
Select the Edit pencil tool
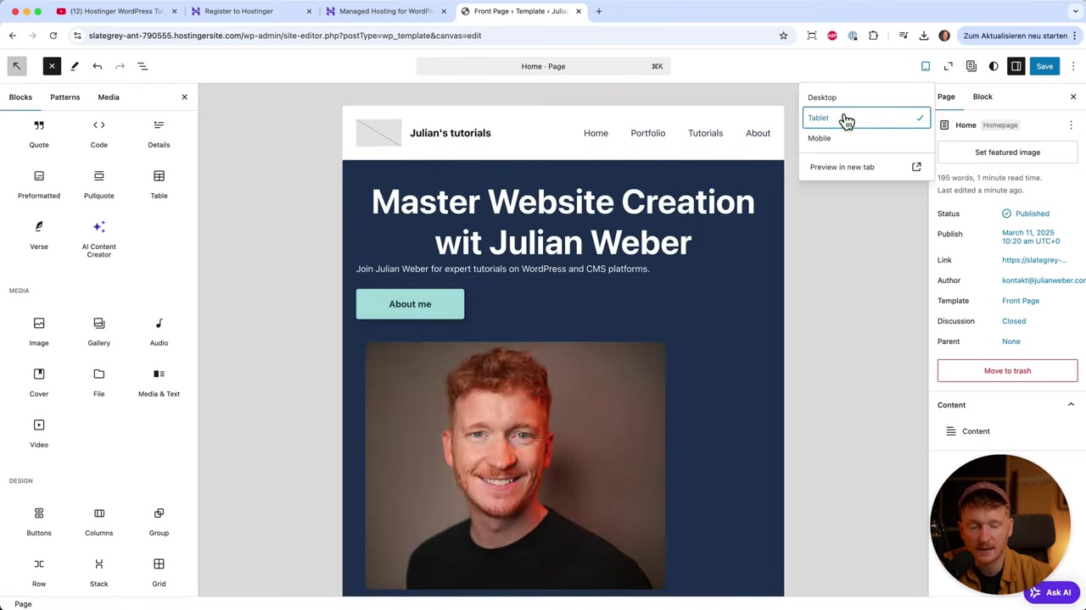coord(75,66)
